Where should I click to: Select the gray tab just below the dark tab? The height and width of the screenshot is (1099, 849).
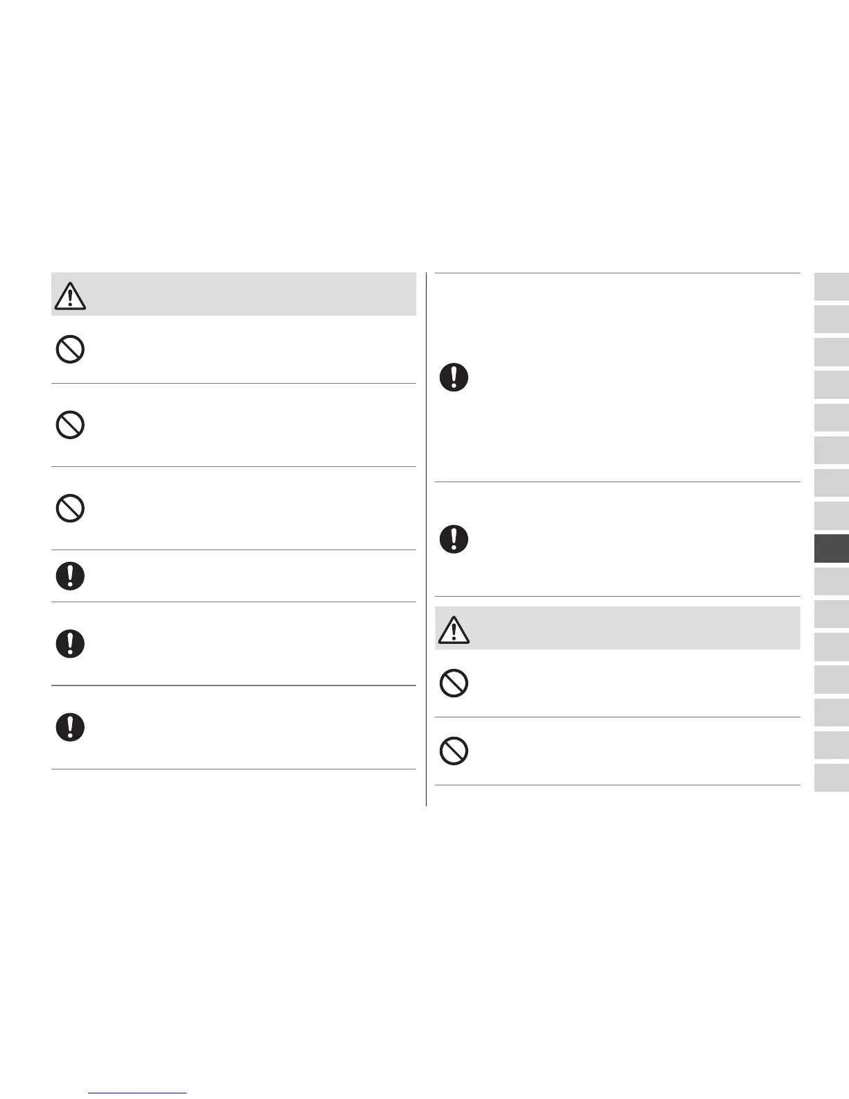(831, 581)
